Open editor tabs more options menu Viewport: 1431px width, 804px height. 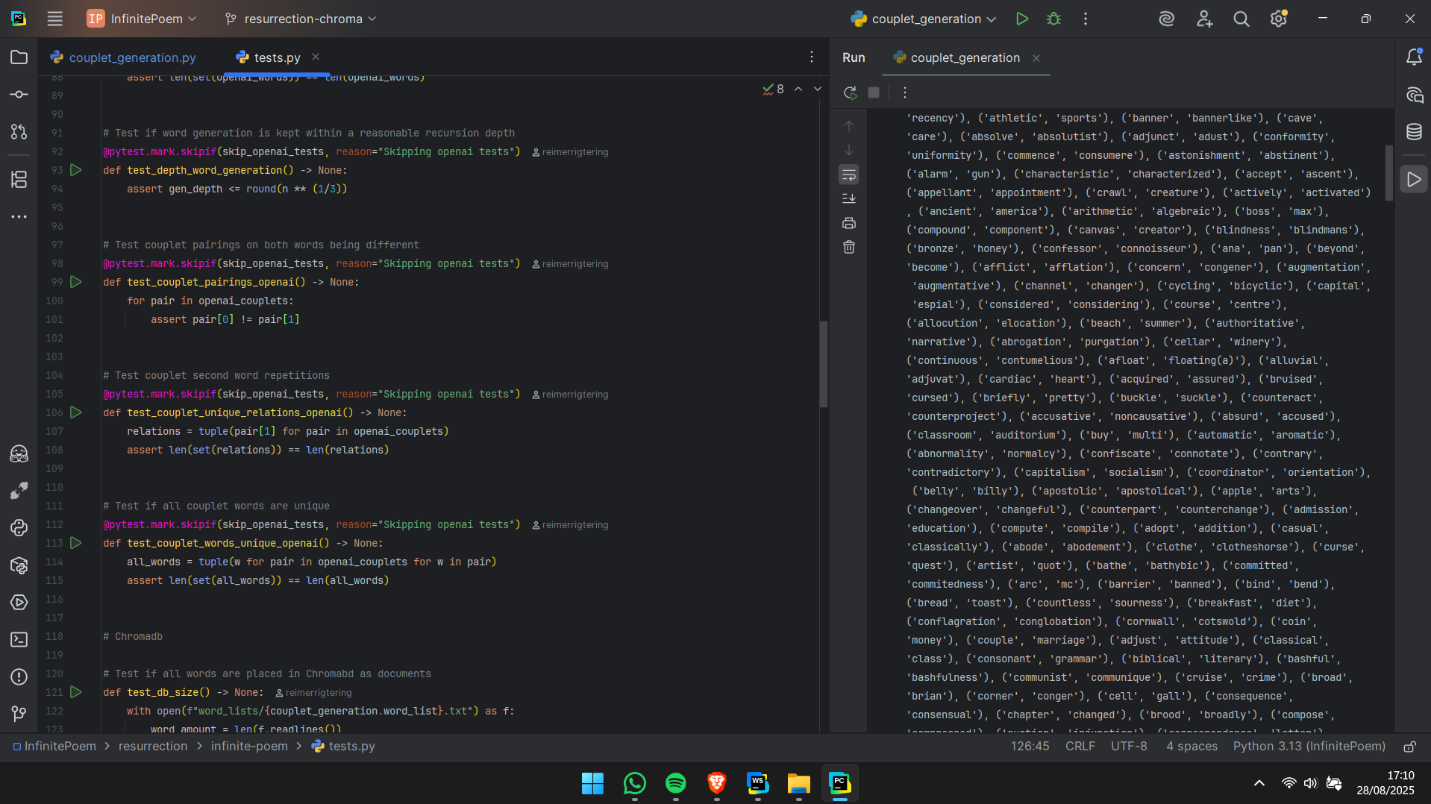pyautogui.click(x=812, y=57)
